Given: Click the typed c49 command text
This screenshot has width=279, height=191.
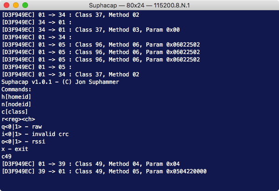Looking at the screenshot, I should [x=7, y=157].
